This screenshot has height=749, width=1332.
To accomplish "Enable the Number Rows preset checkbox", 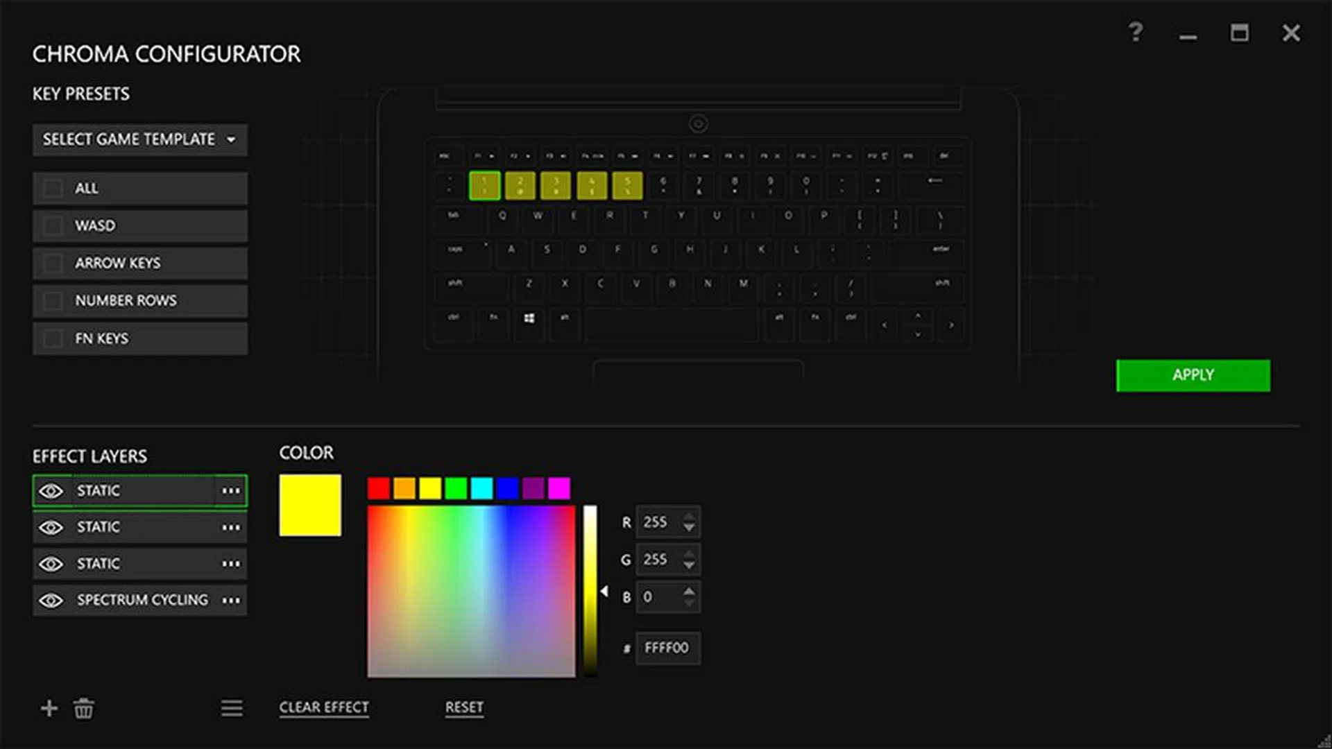I will [x=53, y=301].
